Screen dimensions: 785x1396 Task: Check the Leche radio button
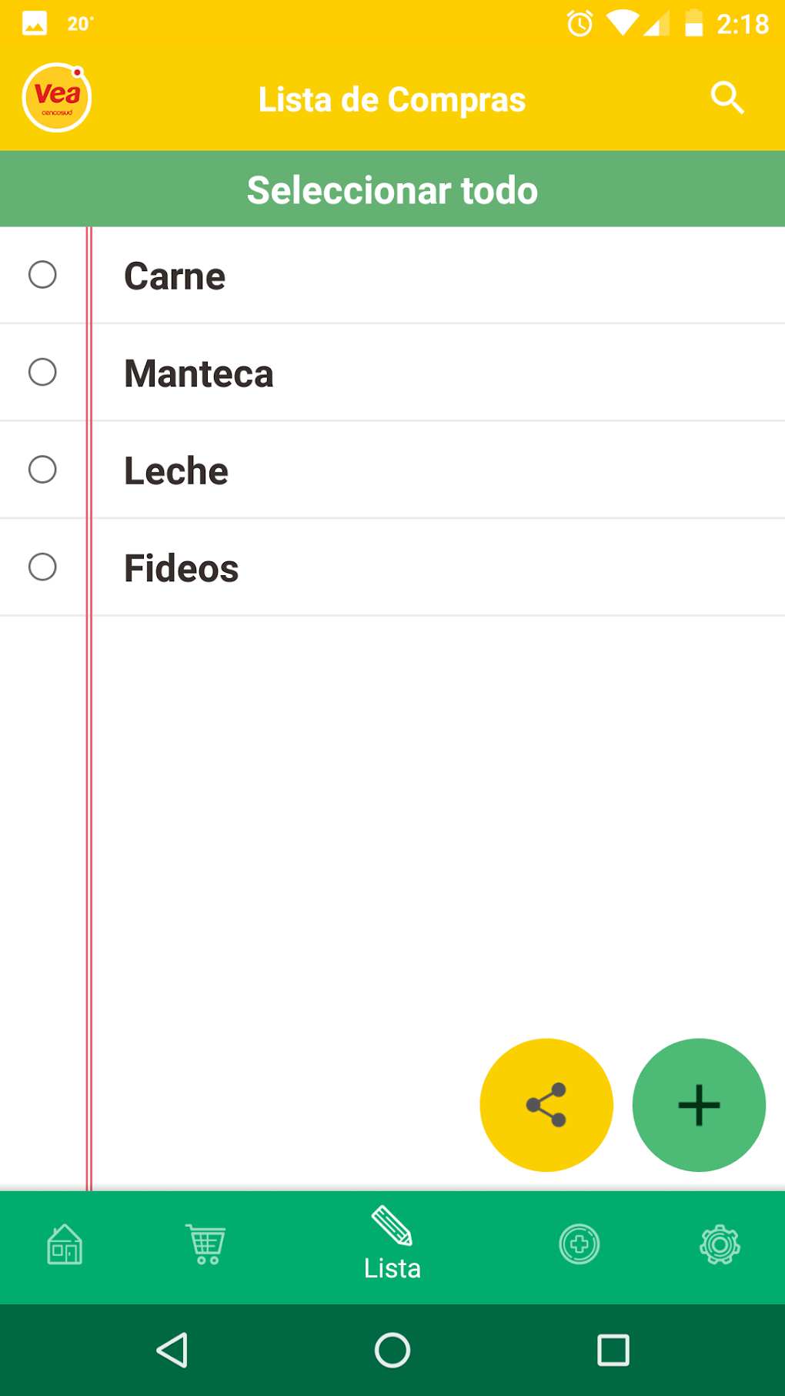[x=42, y=470]
